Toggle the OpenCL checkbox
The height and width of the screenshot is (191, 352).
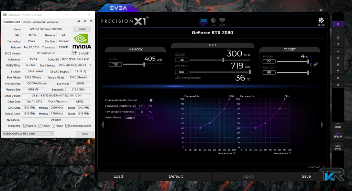coord(25,126)
